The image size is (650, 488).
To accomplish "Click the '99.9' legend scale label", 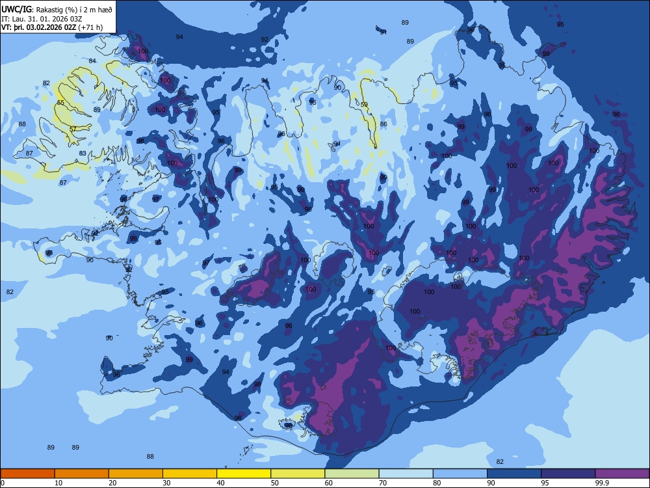I will (601, 483).
